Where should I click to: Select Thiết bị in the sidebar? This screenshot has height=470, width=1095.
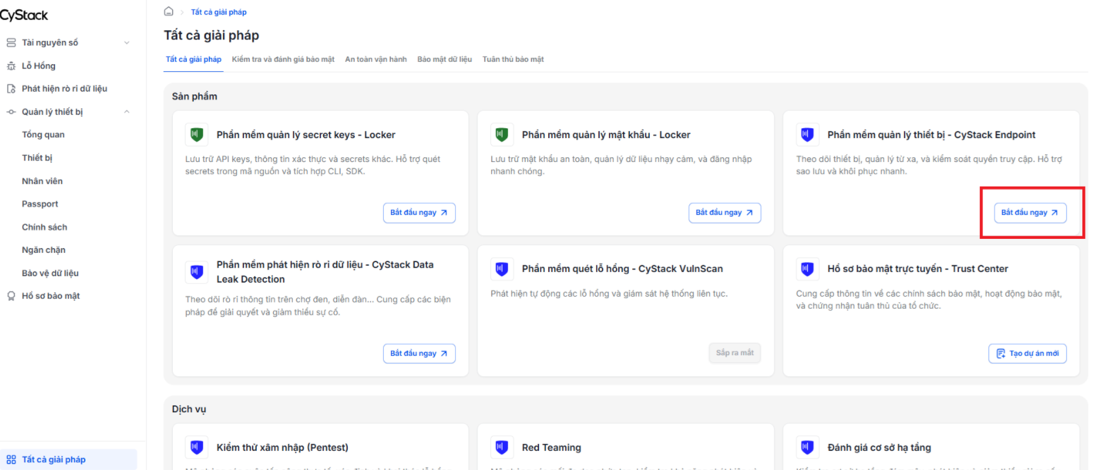click(37, 158)
